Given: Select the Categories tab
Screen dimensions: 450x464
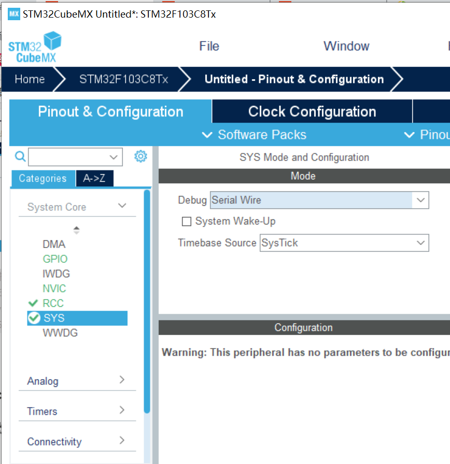Looking at the screenshot, I should point(43,179).
